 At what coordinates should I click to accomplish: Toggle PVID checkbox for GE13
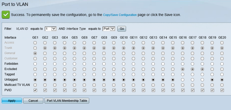tap(153, 90)
